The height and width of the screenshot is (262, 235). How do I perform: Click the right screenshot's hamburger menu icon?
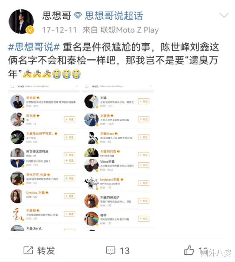[87, 86]
